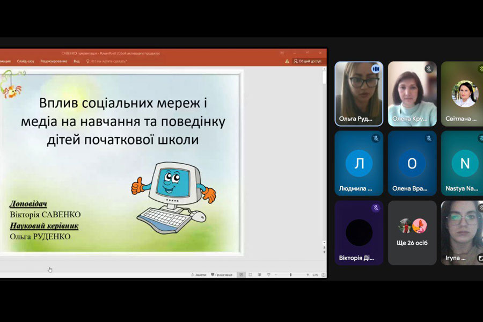This screenshot has width=483, height=322.
Task: Open ribbon display options in title bar
Action: (x=282, y=53)
